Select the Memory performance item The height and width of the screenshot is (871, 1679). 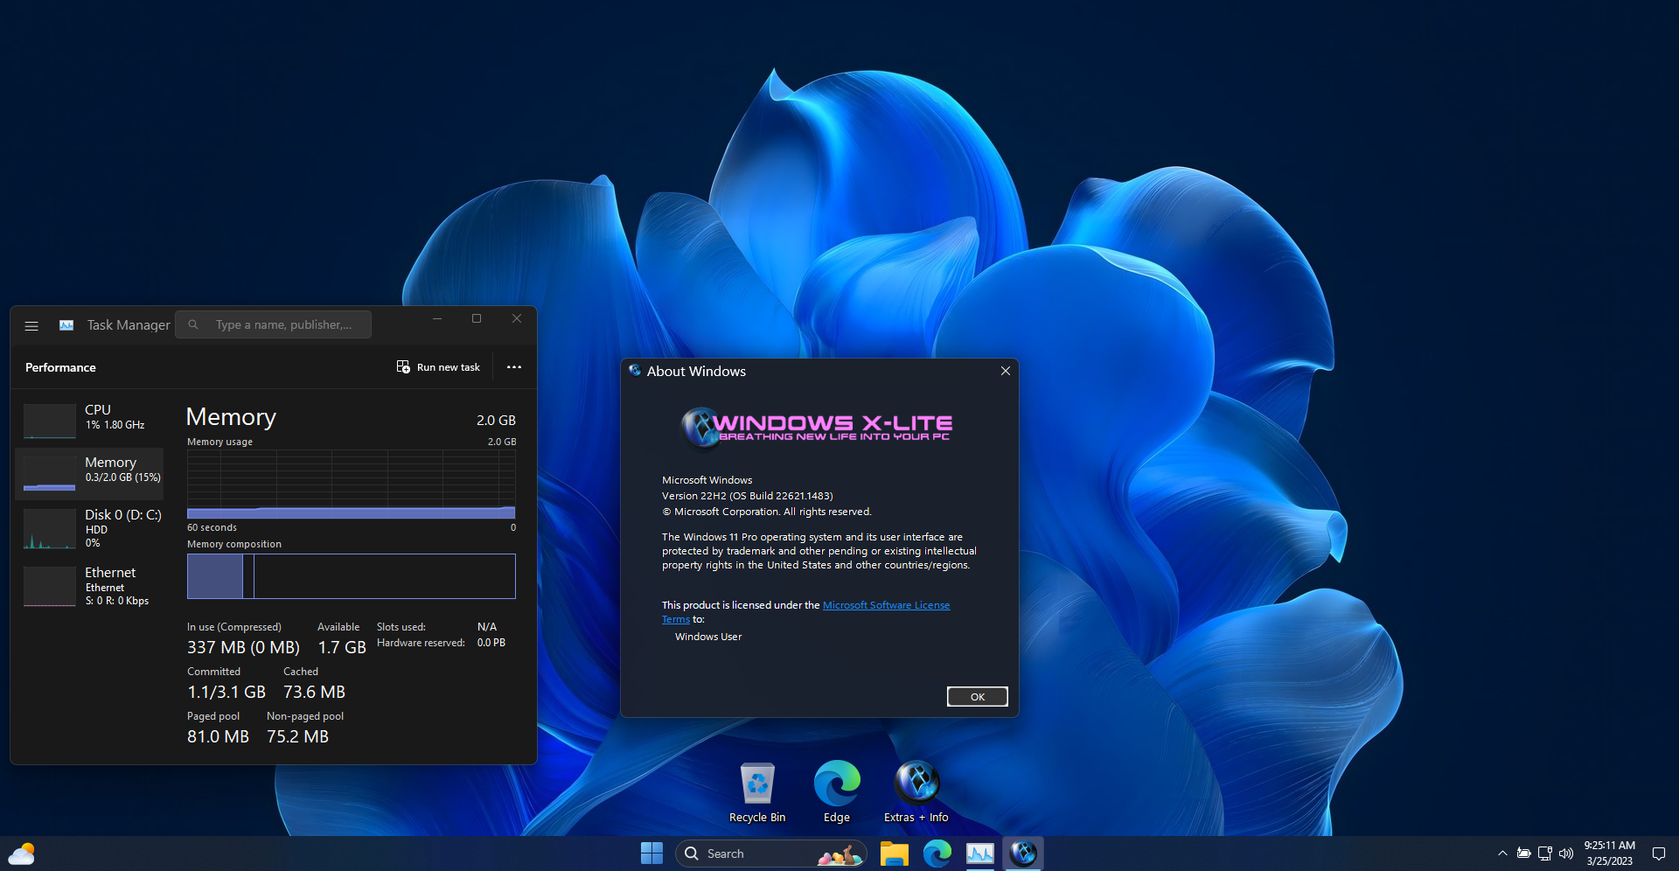pyautogui.click(x=89, y=472)
